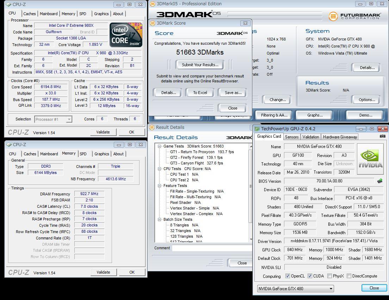Click OK in bottom CPU-Z window

(132, 272)
